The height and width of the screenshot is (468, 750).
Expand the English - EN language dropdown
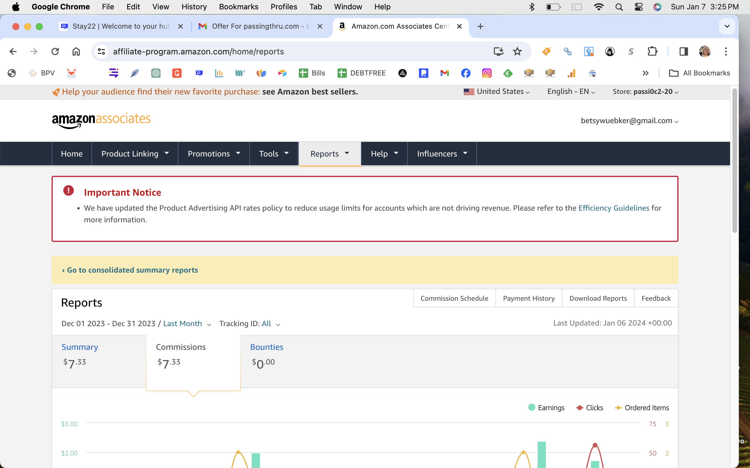(x=571, y=92)
